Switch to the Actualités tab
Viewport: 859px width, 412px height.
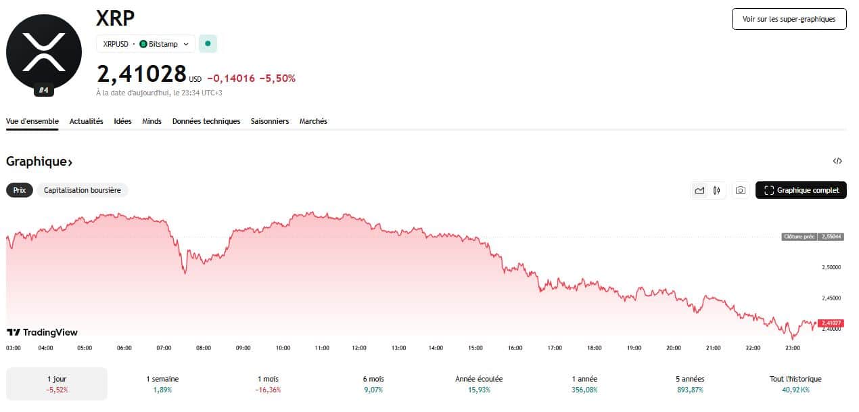(x=86, y=121)
